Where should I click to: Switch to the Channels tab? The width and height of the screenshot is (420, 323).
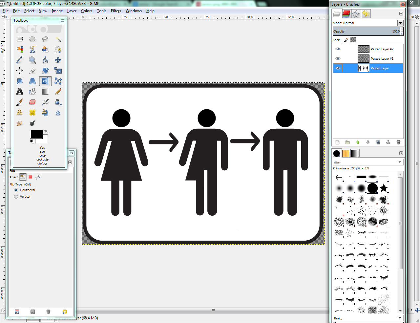346,14
